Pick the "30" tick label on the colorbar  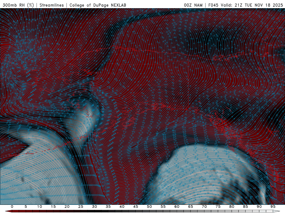94,207
